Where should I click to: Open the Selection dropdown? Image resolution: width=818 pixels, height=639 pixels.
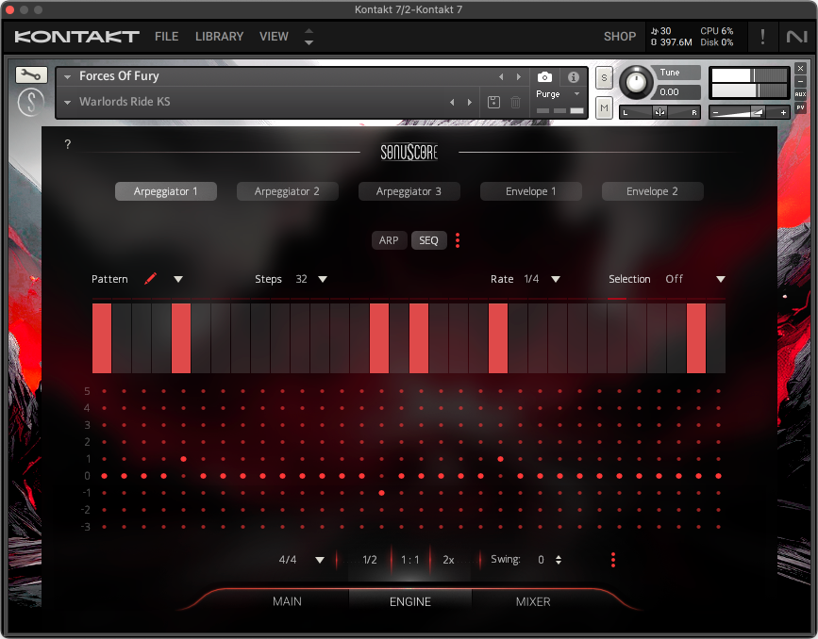tap(721, 279)
